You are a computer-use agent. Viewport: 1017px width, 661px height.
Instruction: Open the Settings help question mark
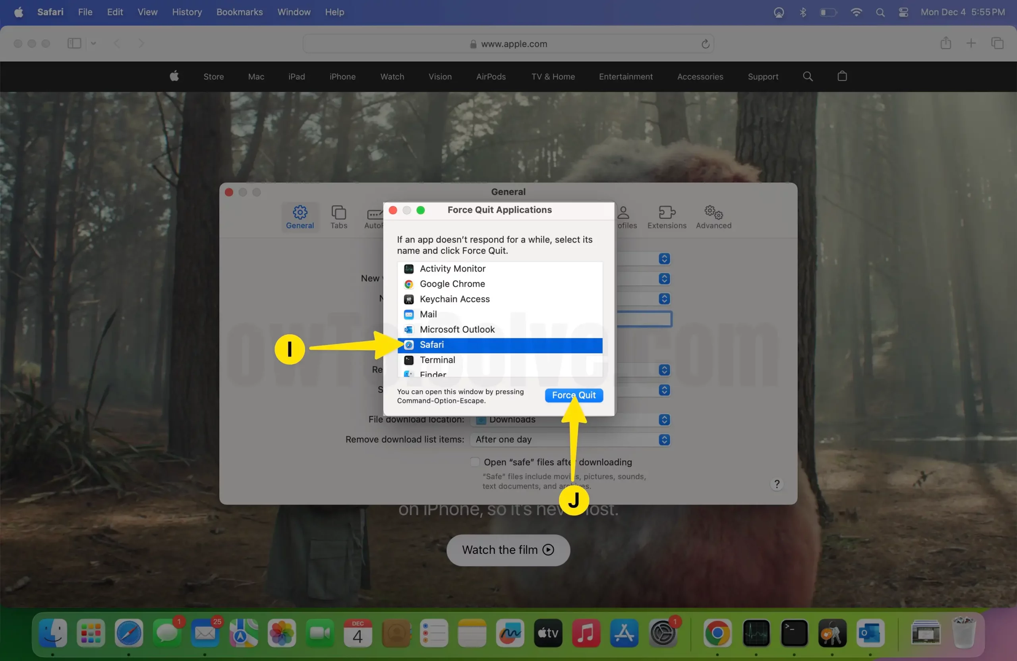click(x=777, y=484)
